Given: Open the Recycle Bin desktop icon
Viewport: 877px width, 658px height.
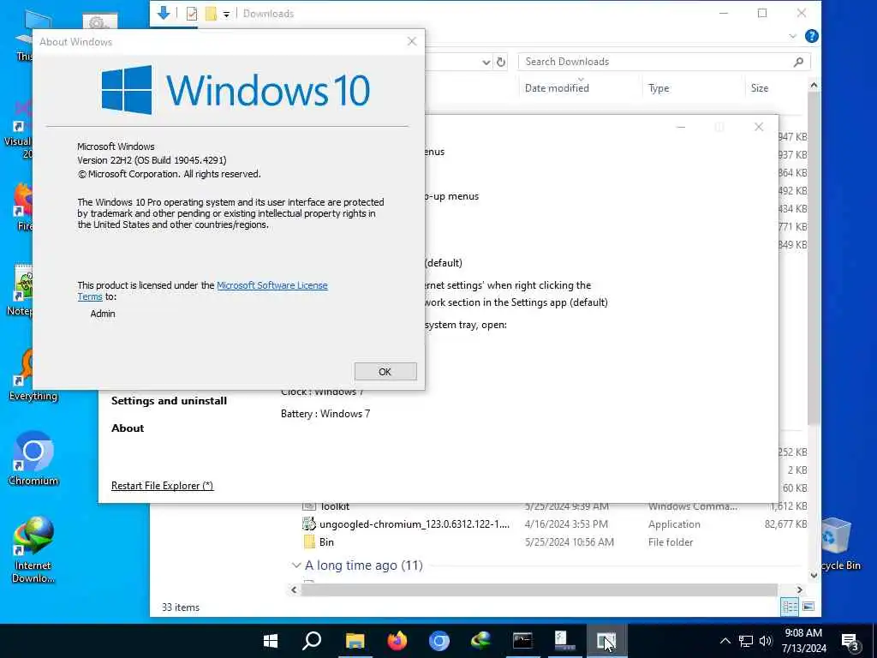Looking at the screenshot, I should point(839,543).
